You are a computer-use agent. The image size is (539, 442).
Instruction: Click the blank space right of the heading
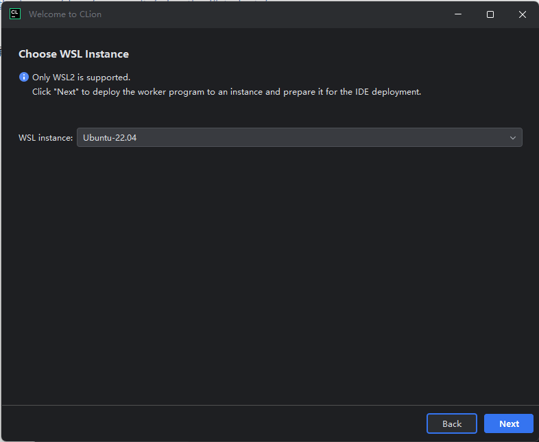(329, 54)
